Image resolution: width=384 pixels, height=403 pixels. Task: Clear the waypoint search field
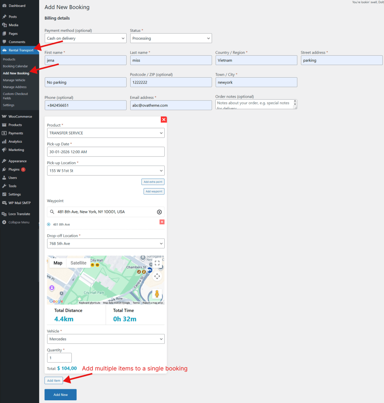pos(159,212)
